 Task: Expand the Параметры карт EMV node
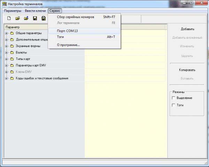[x=6, y=65]
